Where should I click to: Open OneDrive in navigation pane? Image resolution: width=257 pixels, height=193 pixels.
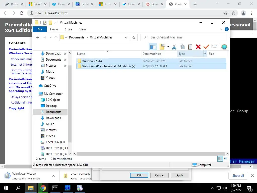coord(50,86)
